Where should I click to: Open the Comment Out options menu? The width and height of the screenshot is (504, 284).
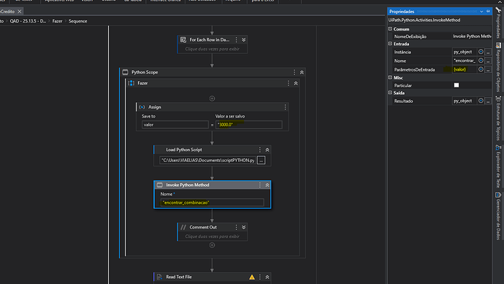click(236, 227)
